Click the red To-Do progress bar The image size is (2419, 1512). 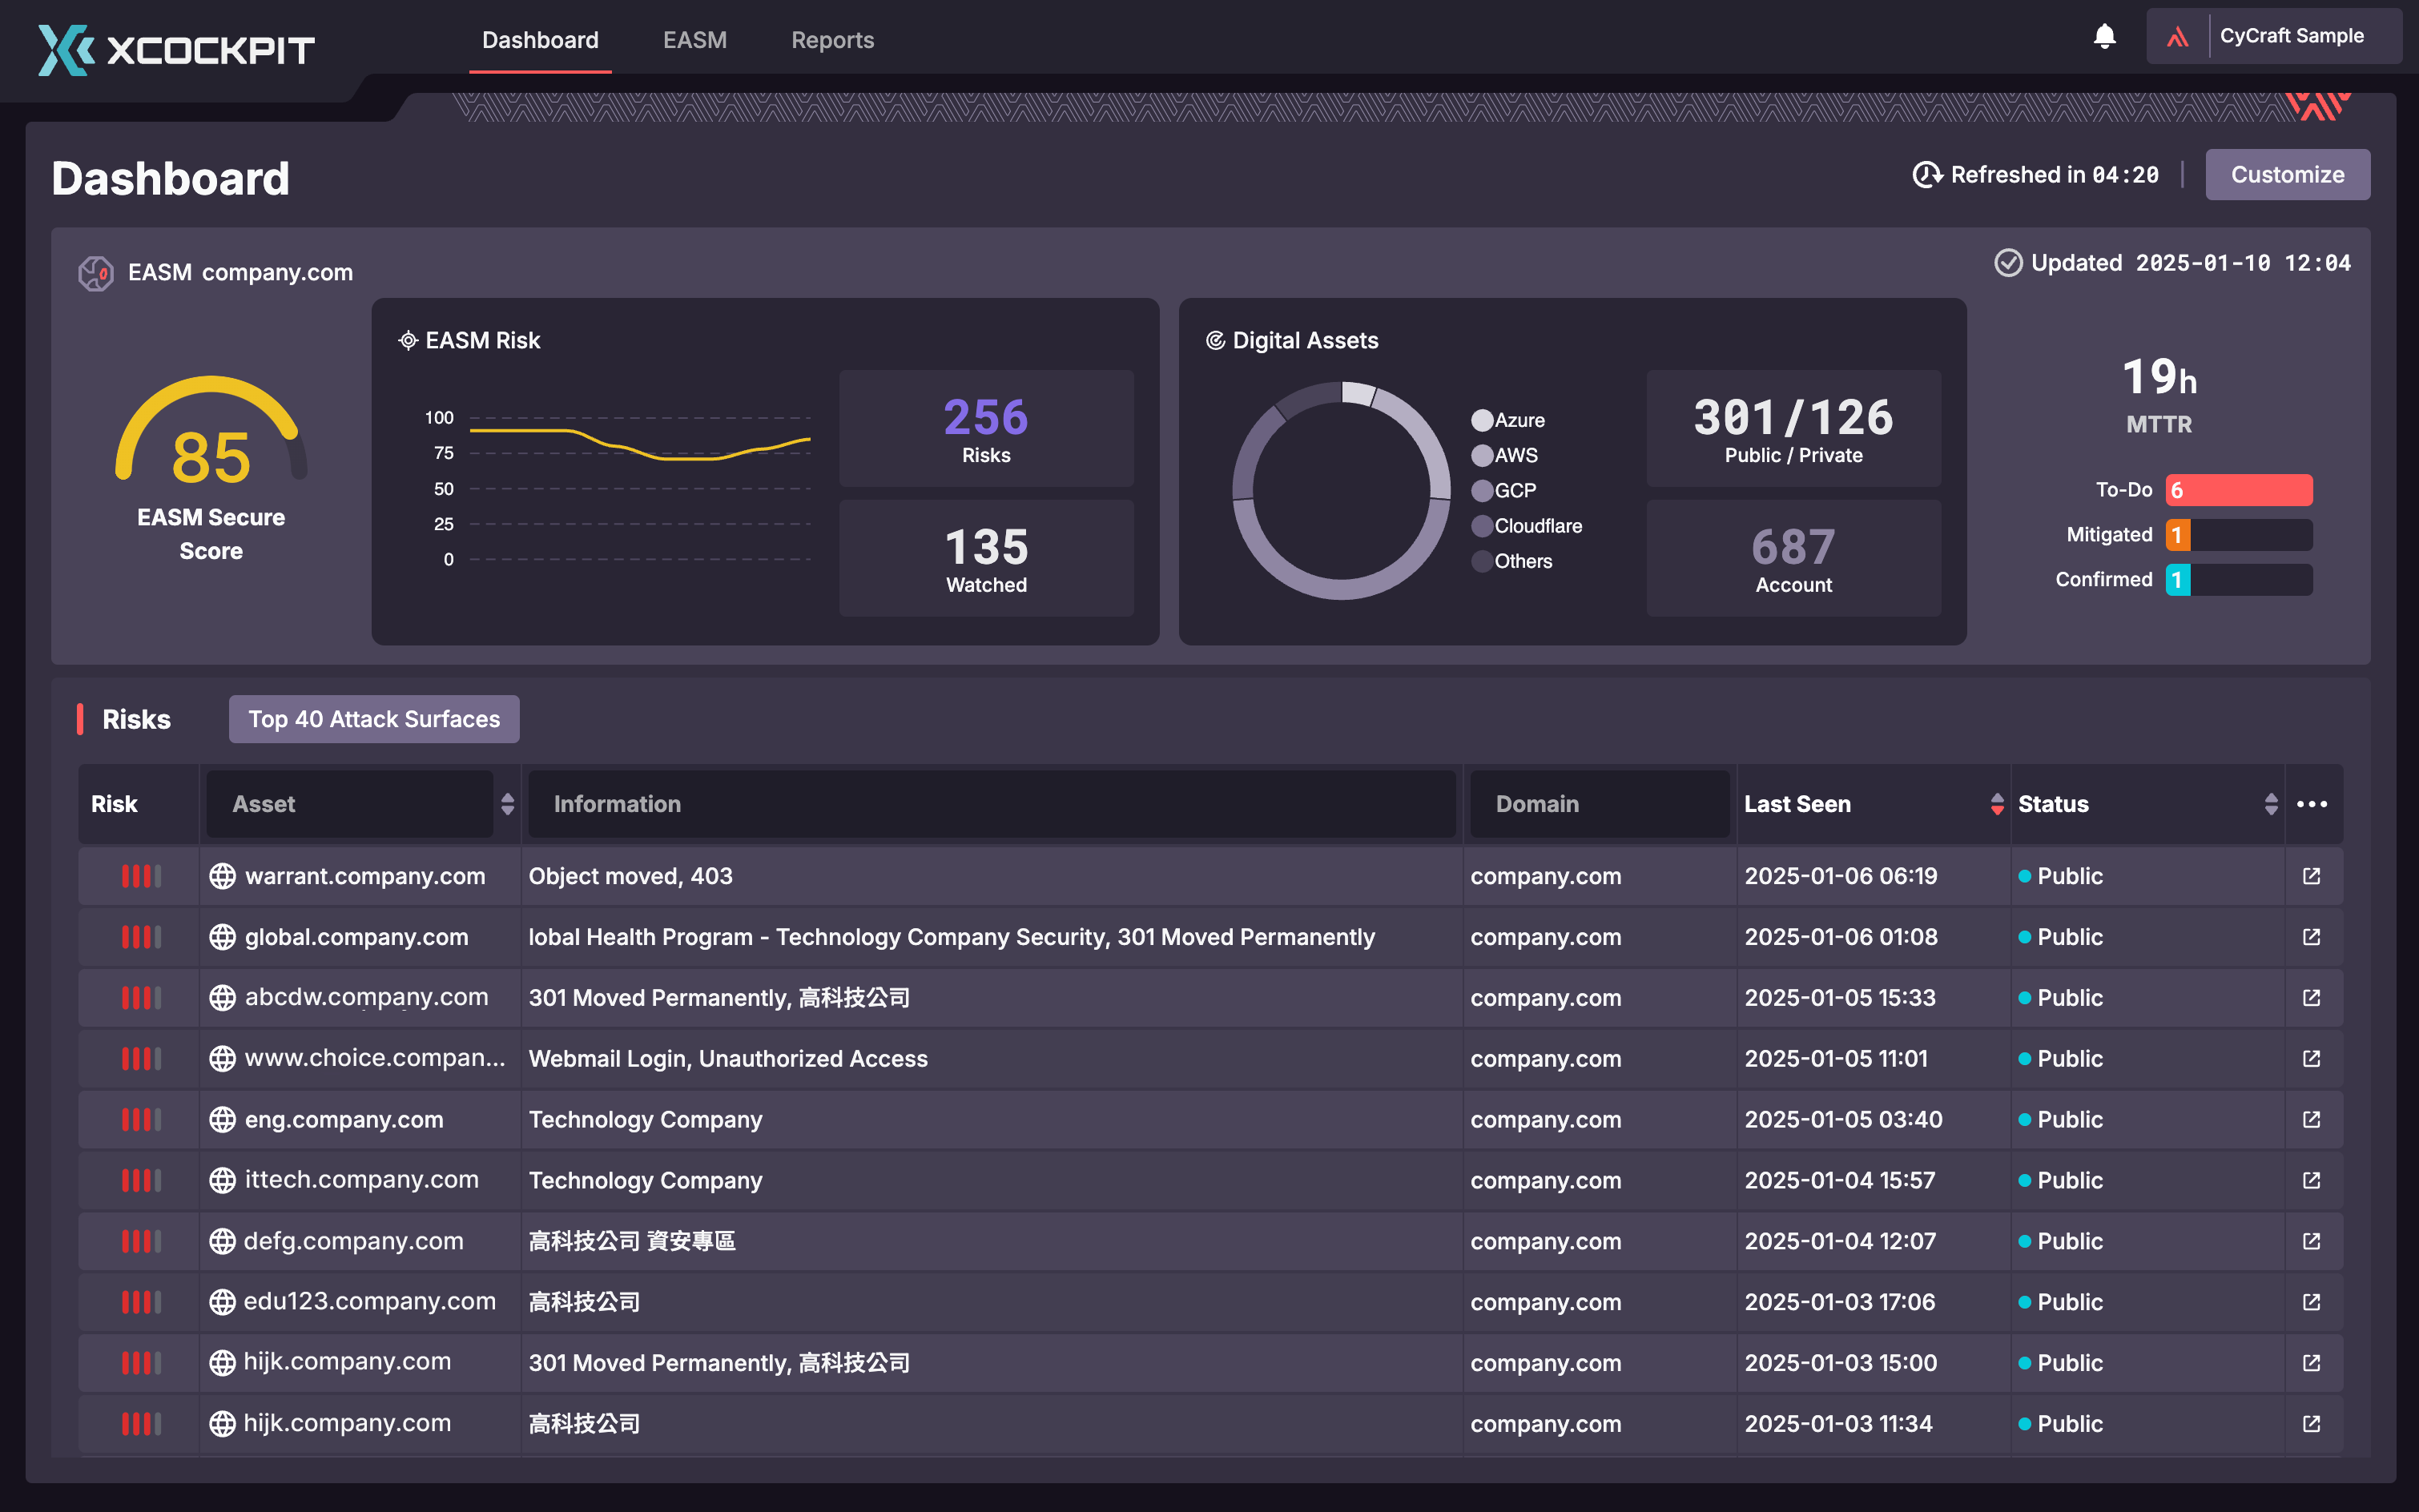(x=2238, y=490)
